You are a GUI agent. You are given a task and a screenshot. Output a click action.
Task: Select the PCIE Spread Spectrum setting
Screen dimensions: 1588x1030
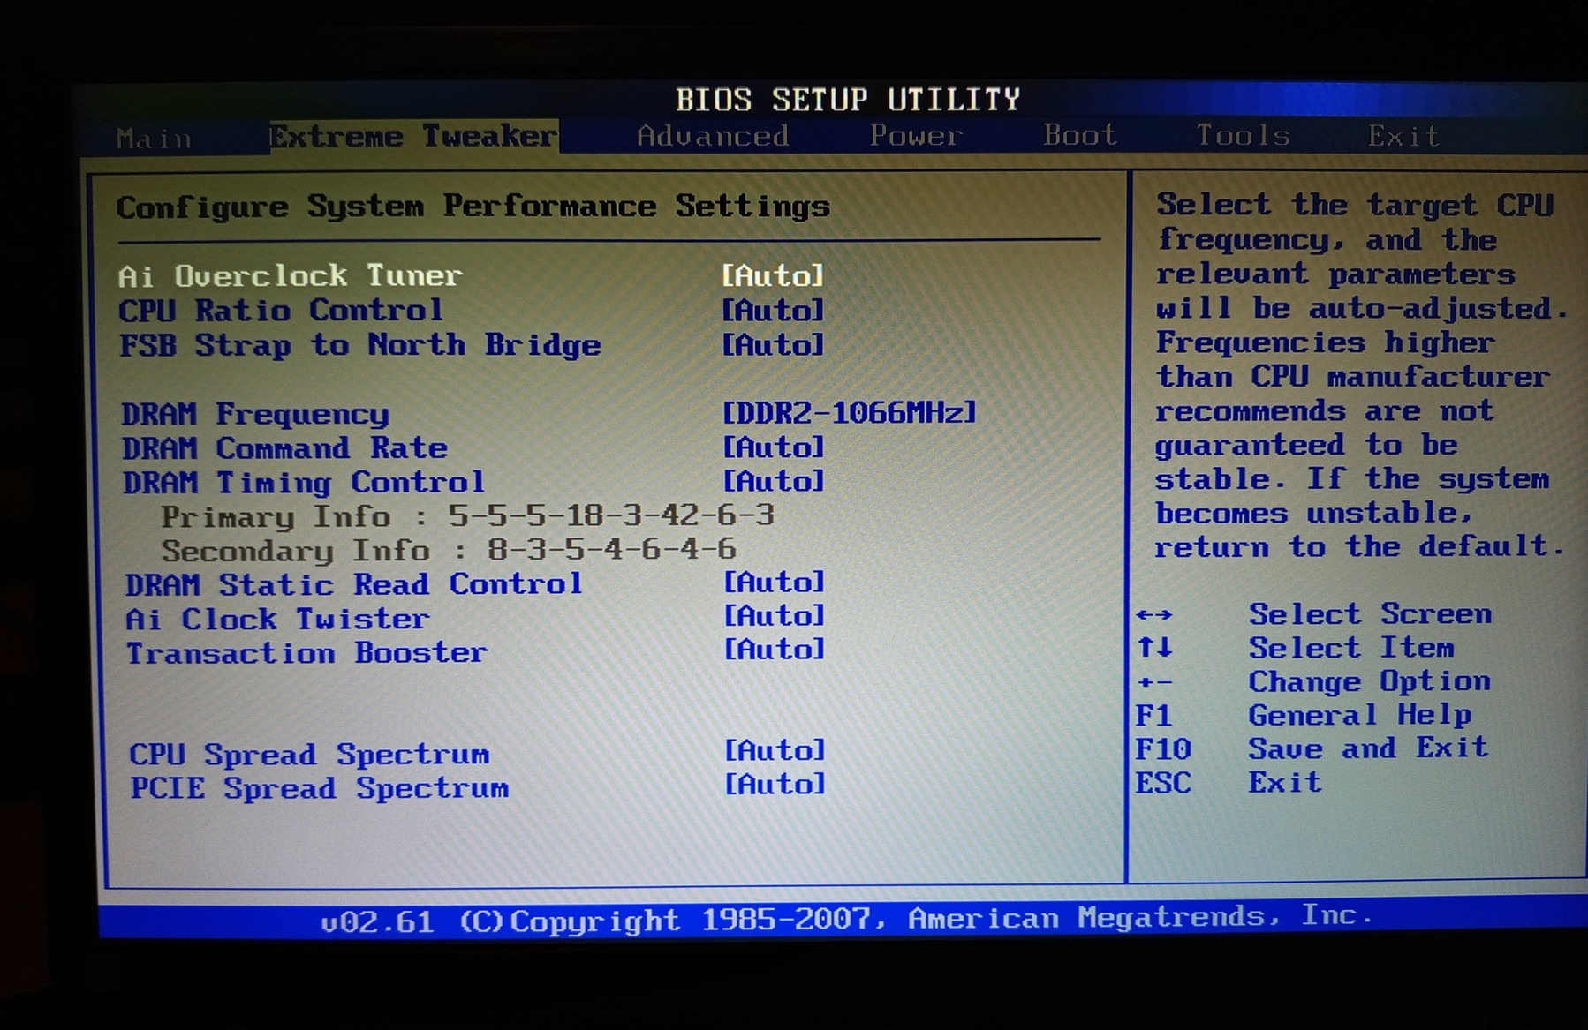coord(320,788)
